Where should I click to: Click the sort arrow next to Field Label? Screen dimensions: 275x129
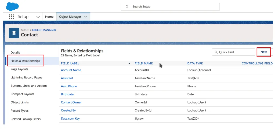click(x=129, y=63)
